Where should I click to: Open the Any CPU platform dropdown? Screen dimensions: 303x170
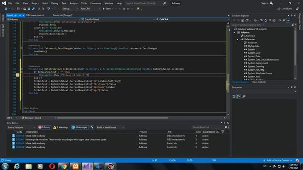90,9
